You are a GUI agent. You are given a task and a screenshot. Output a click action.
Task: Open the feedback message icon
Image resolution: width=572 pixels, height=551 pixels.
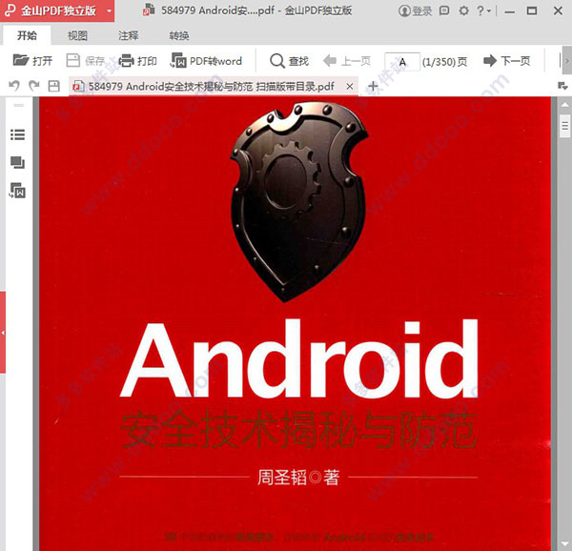[x=444, y=10]
